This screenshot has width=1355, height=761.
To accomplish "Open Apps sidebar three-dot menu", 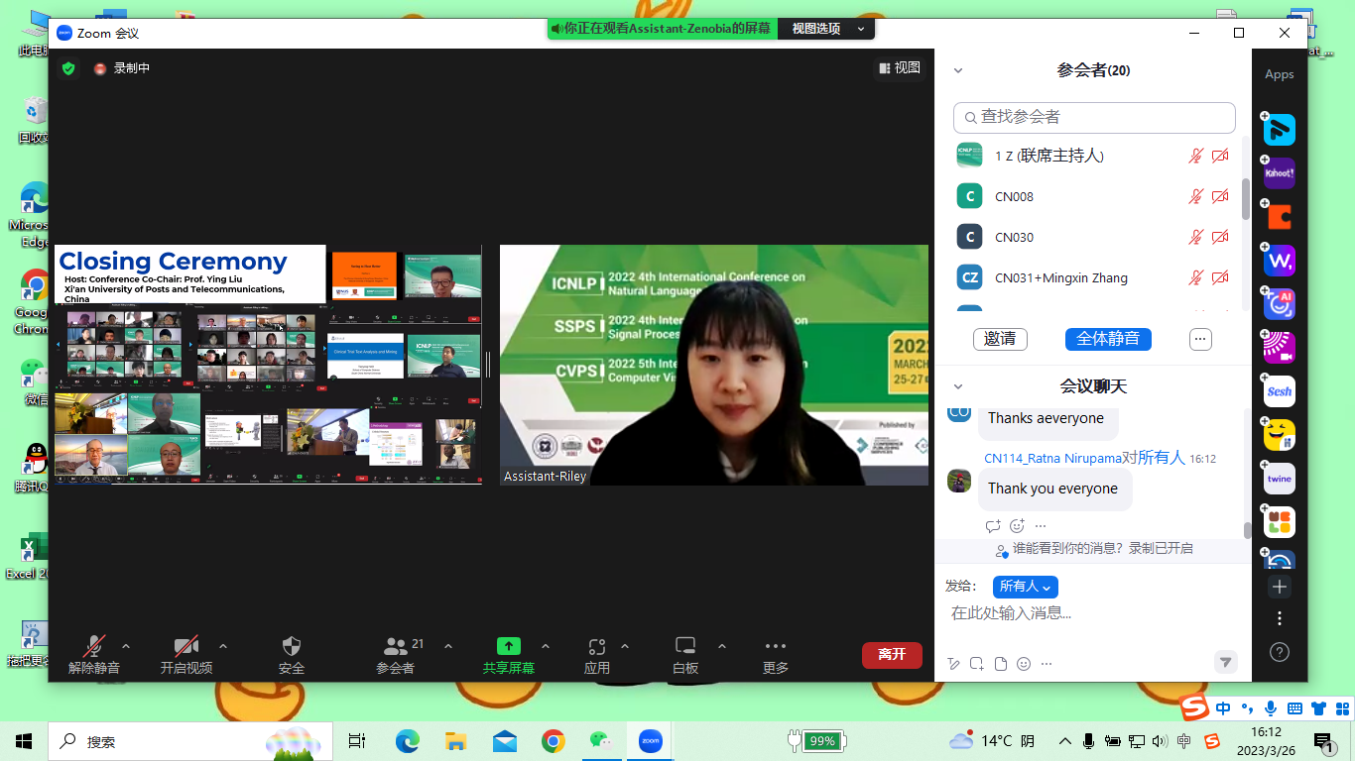I will (x=1280, y=619).
